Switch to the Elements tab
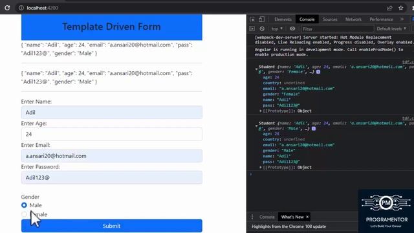 283,19
